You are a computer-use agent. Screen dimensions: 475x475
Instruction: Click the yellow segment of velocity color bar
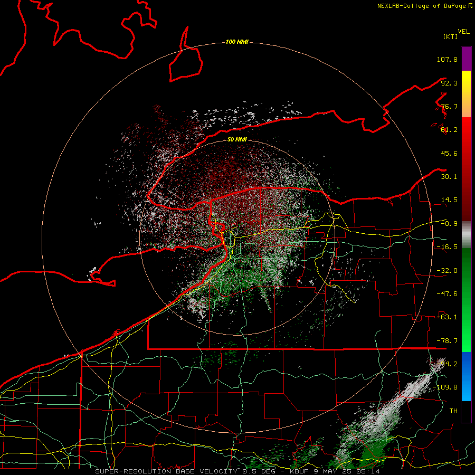[466, 94]
